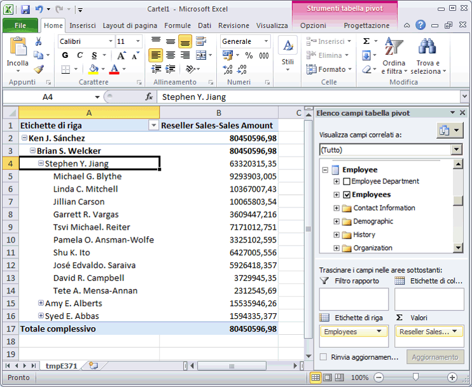Enable Rinvia aggiornamento layout checkbox
The height and width of the screenshot is (387, 472).
[x=324, y=357]
